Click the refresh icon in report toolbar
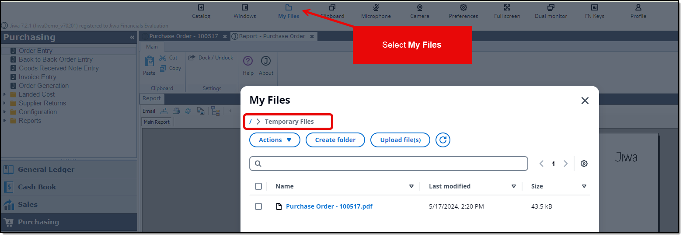The width and height of the screenshot is (683, 237). click(x=188, y=111)
